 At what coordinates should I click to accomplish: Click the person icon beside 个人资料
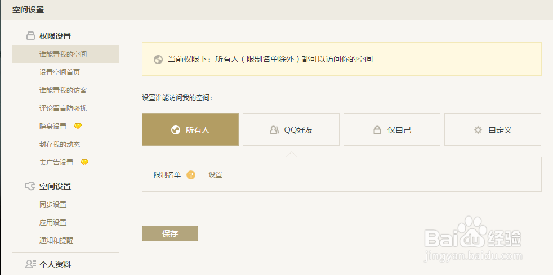point(30,264)
